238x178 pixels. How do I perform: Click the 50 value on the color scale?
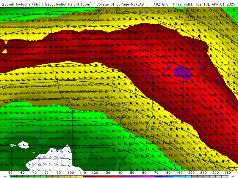[x=10, y=173]
